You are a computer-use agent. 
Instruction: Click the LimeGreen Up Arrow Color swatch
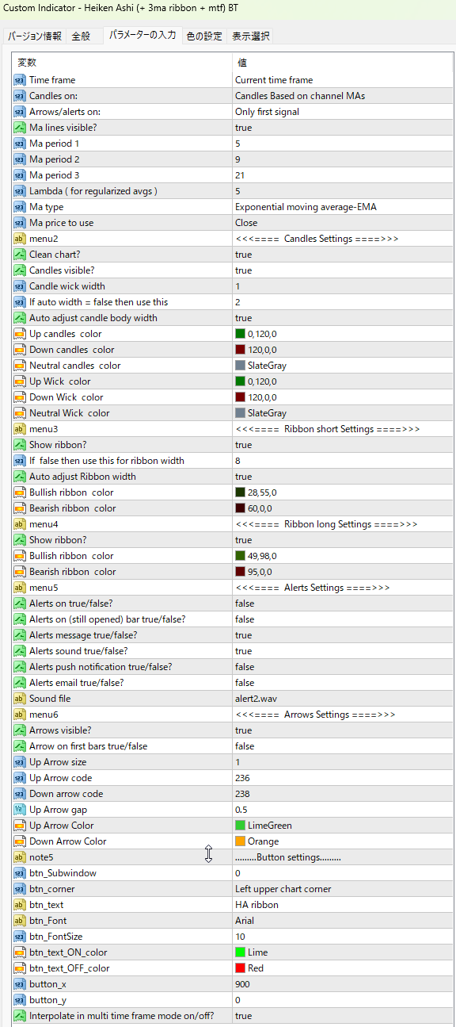coord(240,826)
